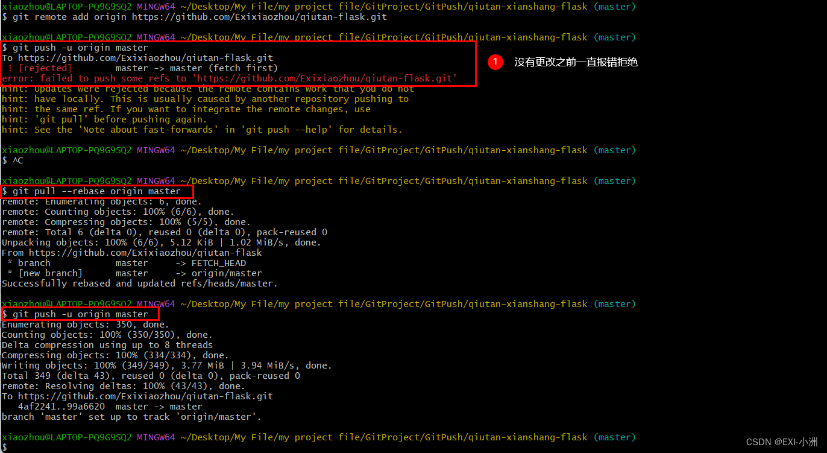The width and height of the screenshot is (827, 453).
Task: Click 'remote: Enumerating objects: 6, done.' line
Action: (x=102, y=201)
